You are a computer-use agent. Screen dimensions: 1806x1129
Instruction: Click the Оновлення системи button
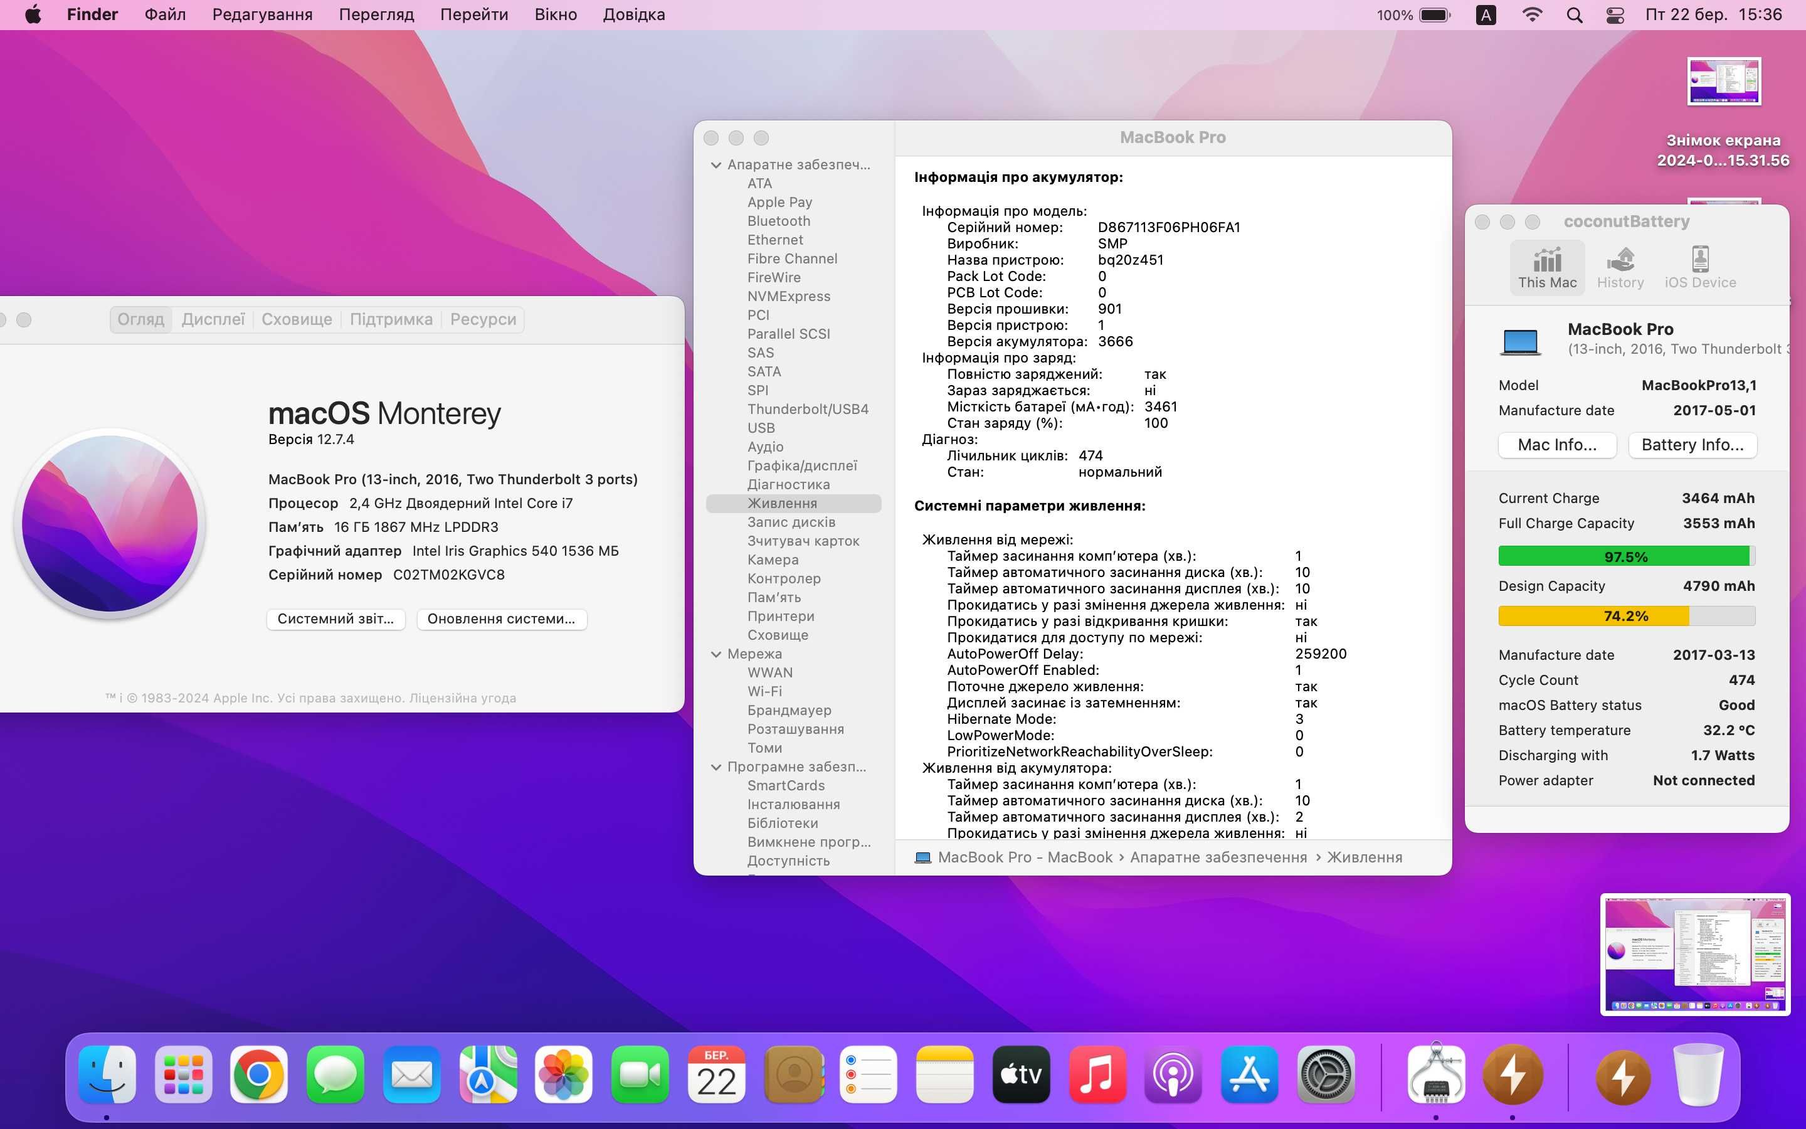[x=502, y=618]
